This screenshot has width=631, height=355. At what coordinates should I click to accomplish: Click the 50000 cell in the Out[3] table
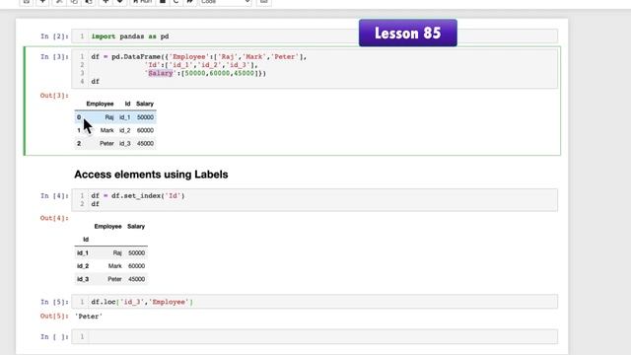(x=145, y=117)
